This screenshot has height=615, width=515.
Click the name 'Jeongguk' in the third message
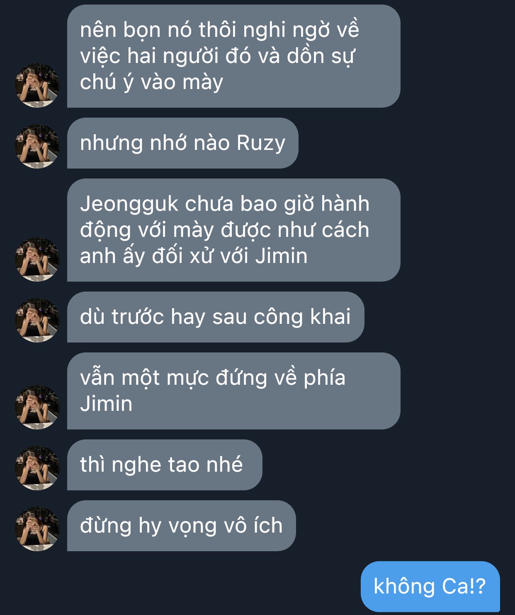coord(129,205)
